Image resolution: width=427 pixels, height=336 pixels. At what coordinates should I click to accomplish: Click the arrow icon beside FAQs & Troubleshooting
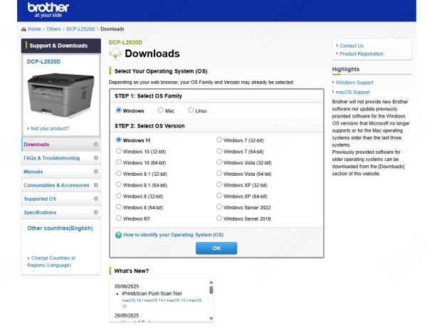pyautogui.click(x=96, y=158)
